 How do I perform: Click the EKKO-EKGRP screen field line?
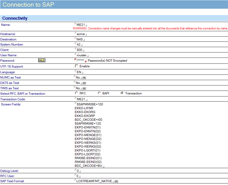pos(85,116)
